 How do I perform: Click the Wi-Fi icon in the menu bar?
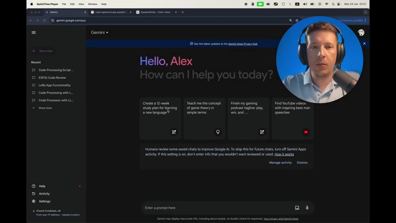pos(326,4)
